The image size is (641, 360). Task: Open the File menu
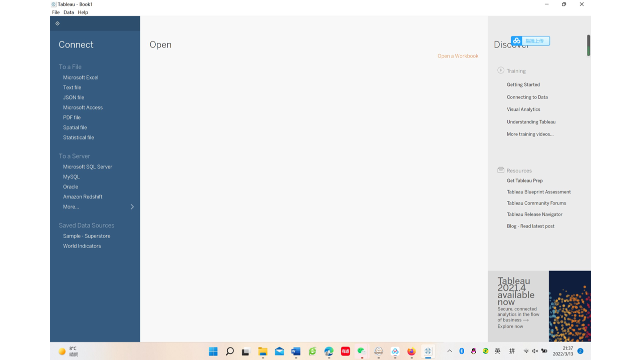56,12
